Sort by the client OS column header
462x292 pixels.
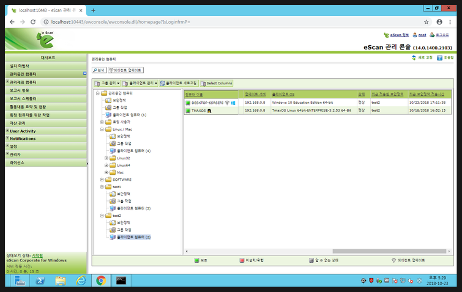283,95
